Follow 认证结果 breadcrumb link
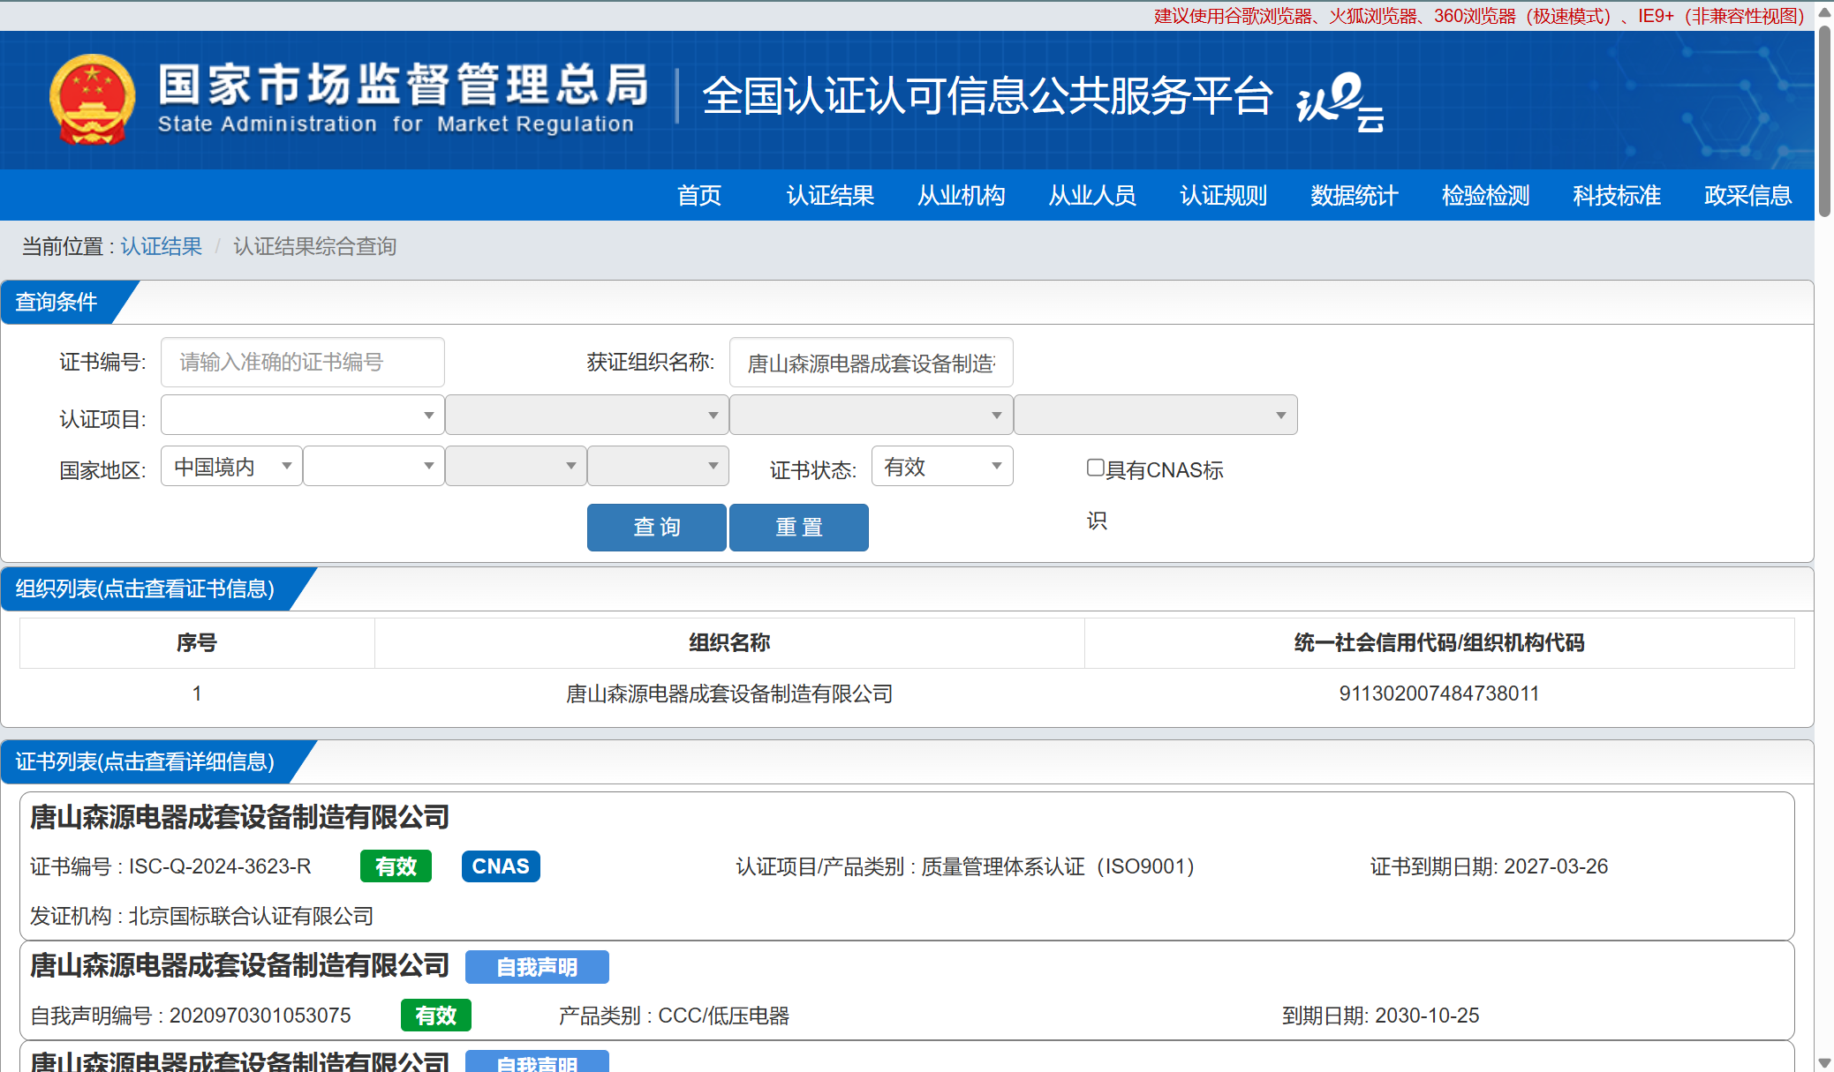Image resolution: width=1834 pixels, height=1072 pixels. tap(162, 246)
